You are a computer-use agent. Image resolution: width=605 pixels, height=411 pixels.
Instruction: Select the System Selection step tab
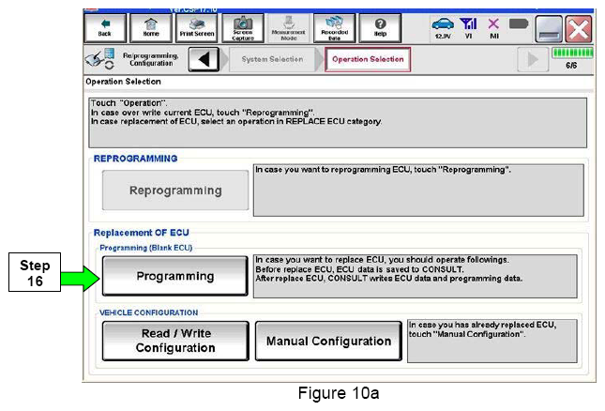click(272, 59)
